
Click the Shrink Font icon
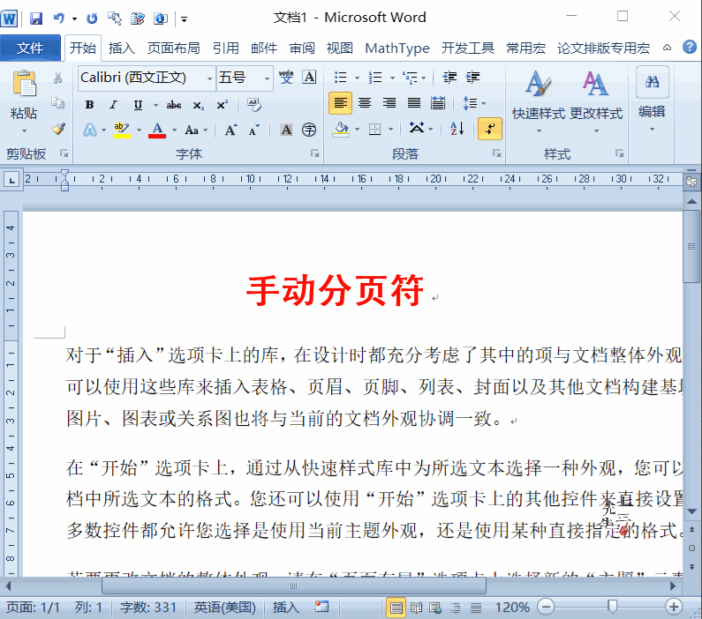[253, 130]
